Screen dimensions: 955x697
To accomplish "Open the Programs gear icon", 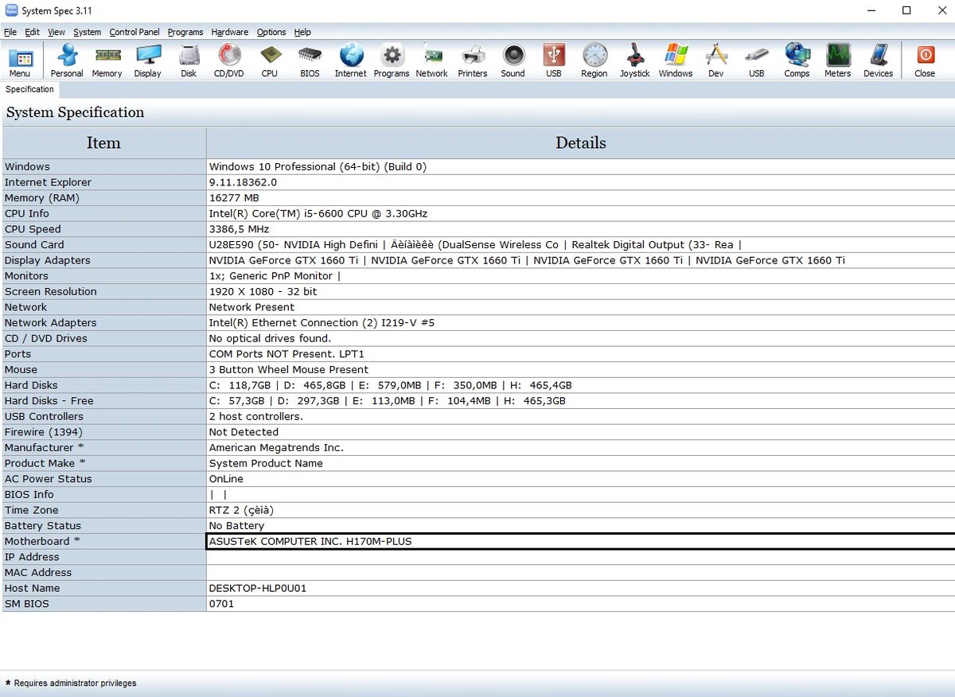I will pyautogui.click(x=392, y=61).
